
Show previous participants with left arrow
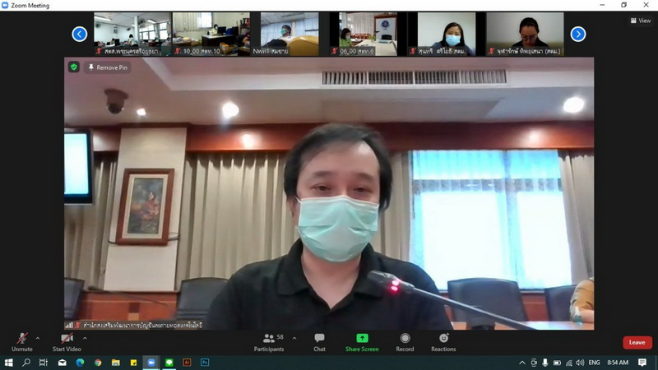79,34
